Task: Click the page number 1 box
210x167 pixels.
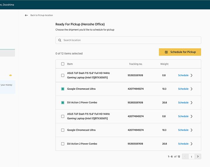Action: (192, 157)
